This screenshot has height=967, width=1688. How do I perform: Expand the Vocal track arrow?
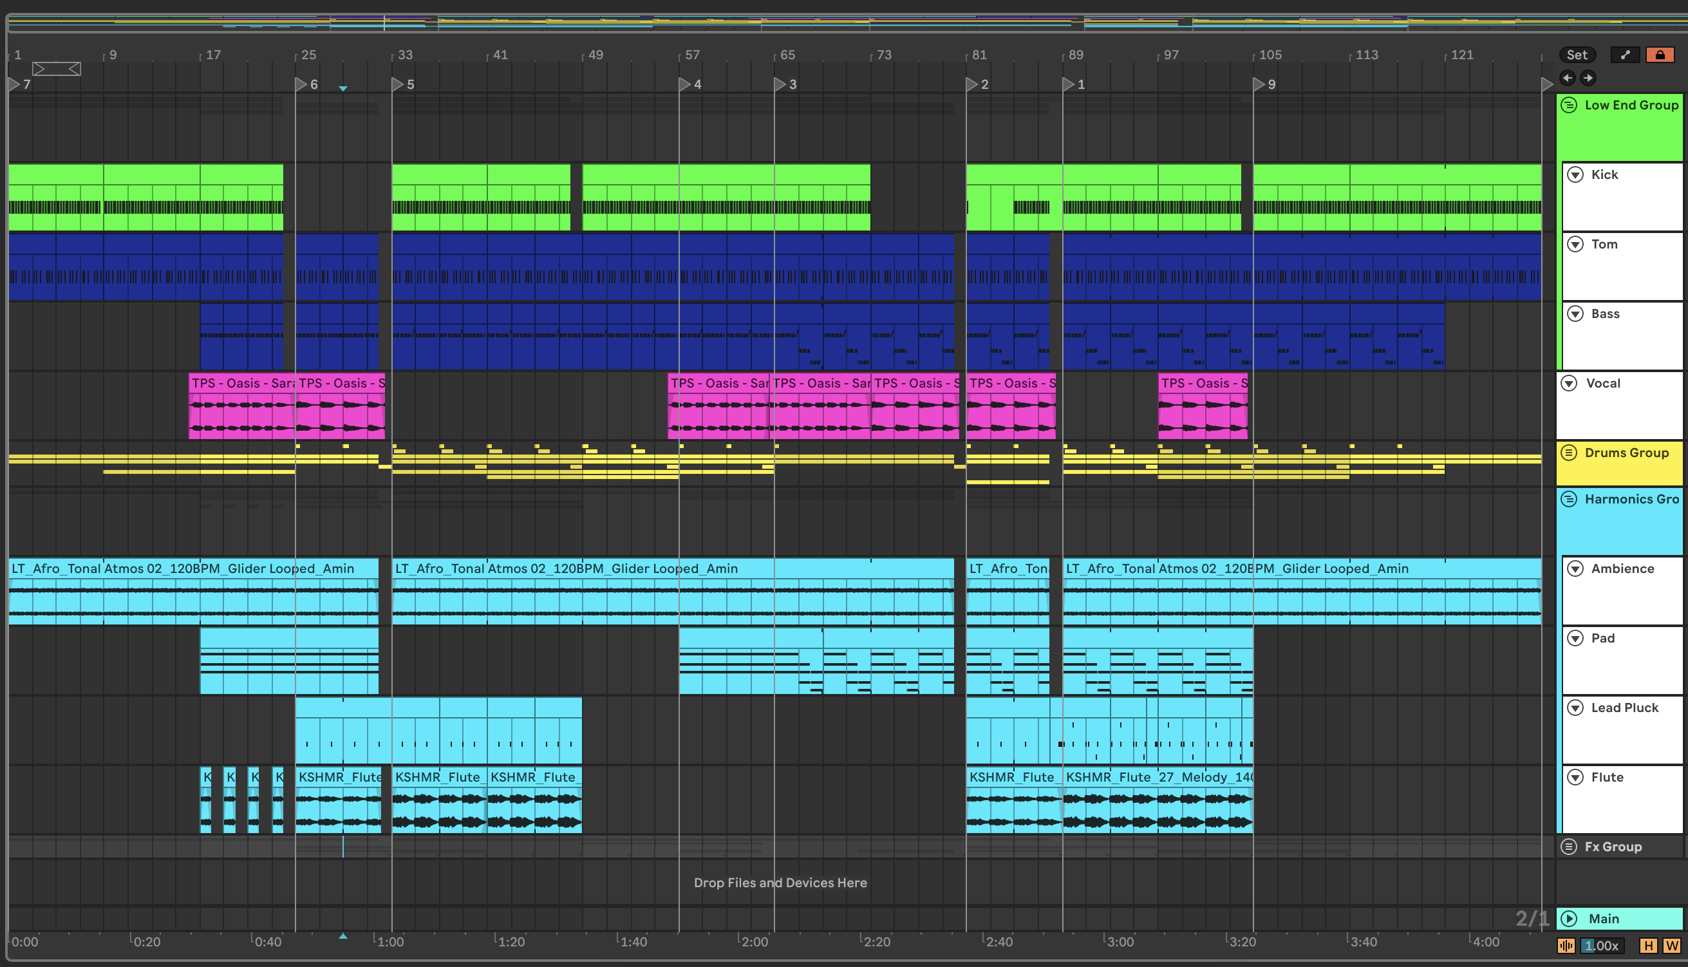pyautogui.click(x=1568, y=383)
